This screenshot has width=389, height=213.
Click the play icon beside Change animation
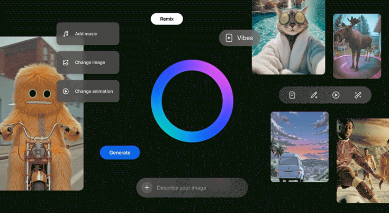point(66,91)
